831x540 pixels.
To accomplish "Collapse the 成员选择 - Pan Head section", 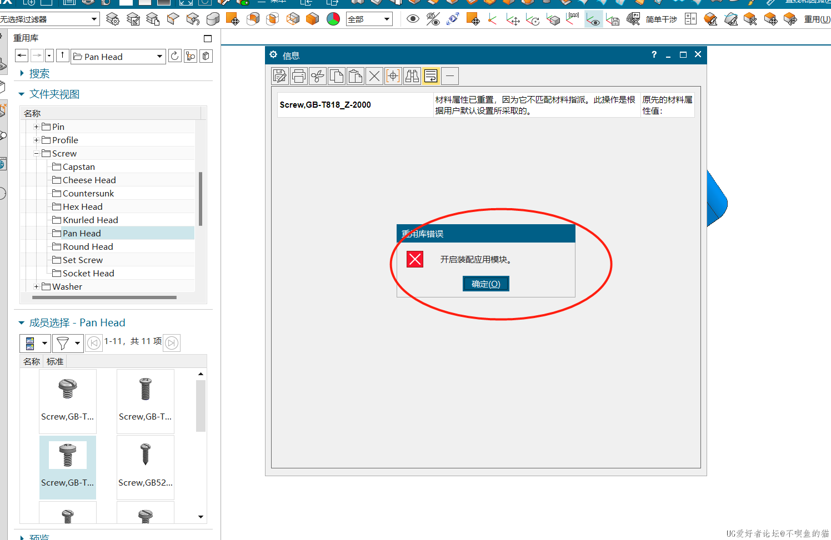I will tap(22, 322).
